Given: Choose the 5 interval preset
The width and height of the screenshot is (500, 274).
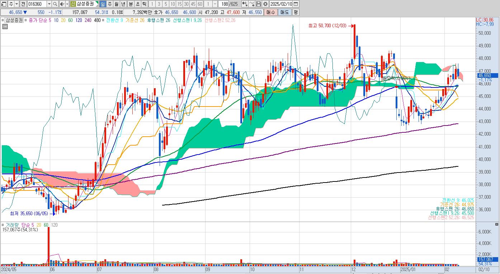Looking at the screenshot, I should [166, 4].
